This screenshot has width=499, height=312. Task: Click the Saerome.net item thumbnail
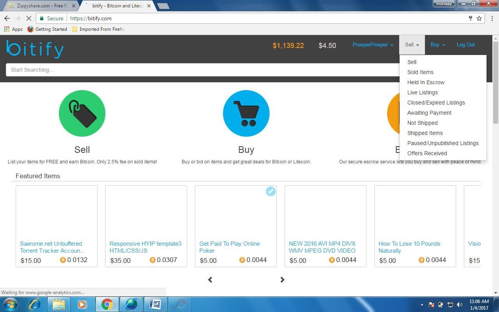point(57,212)
